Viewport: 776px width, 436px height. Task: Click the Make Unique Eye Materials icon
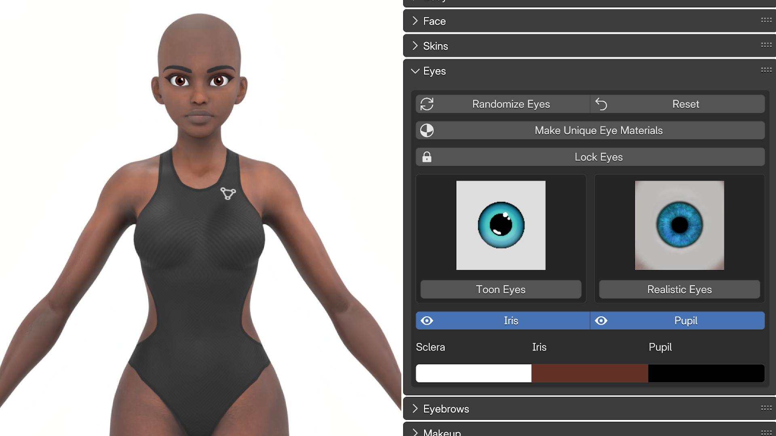tap(427, 130)
